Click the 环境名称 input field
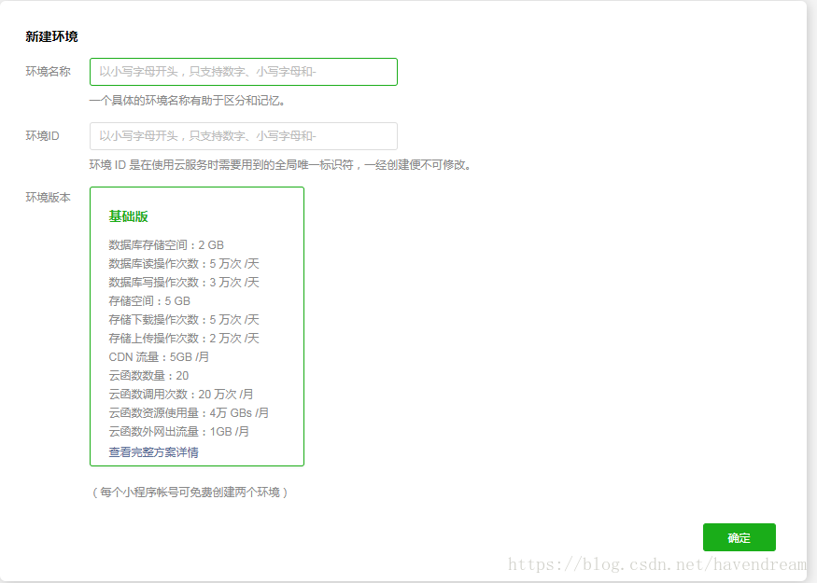The width and height of the screenshot is (817, 583). [x=244, y=72]
